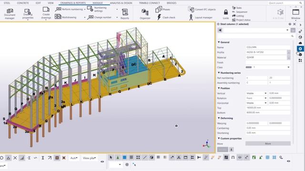Open the Concrete tab
Viewport: 305px width, 171px height.
click(x=23, y=3)
